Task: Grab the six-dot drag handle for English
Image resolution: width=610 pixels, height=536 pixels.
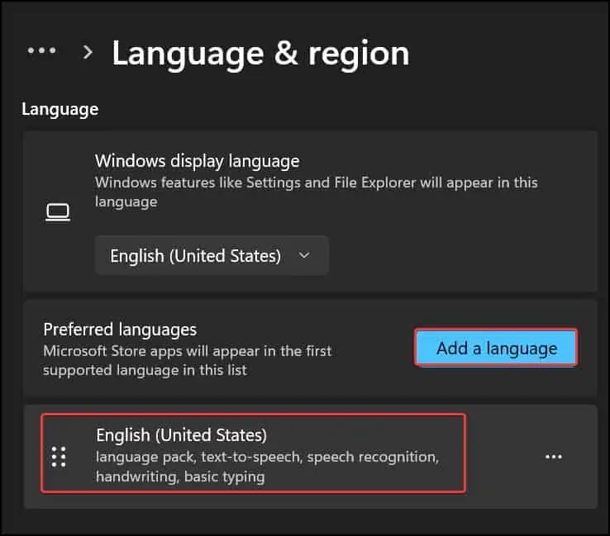Action: [59, 457]
